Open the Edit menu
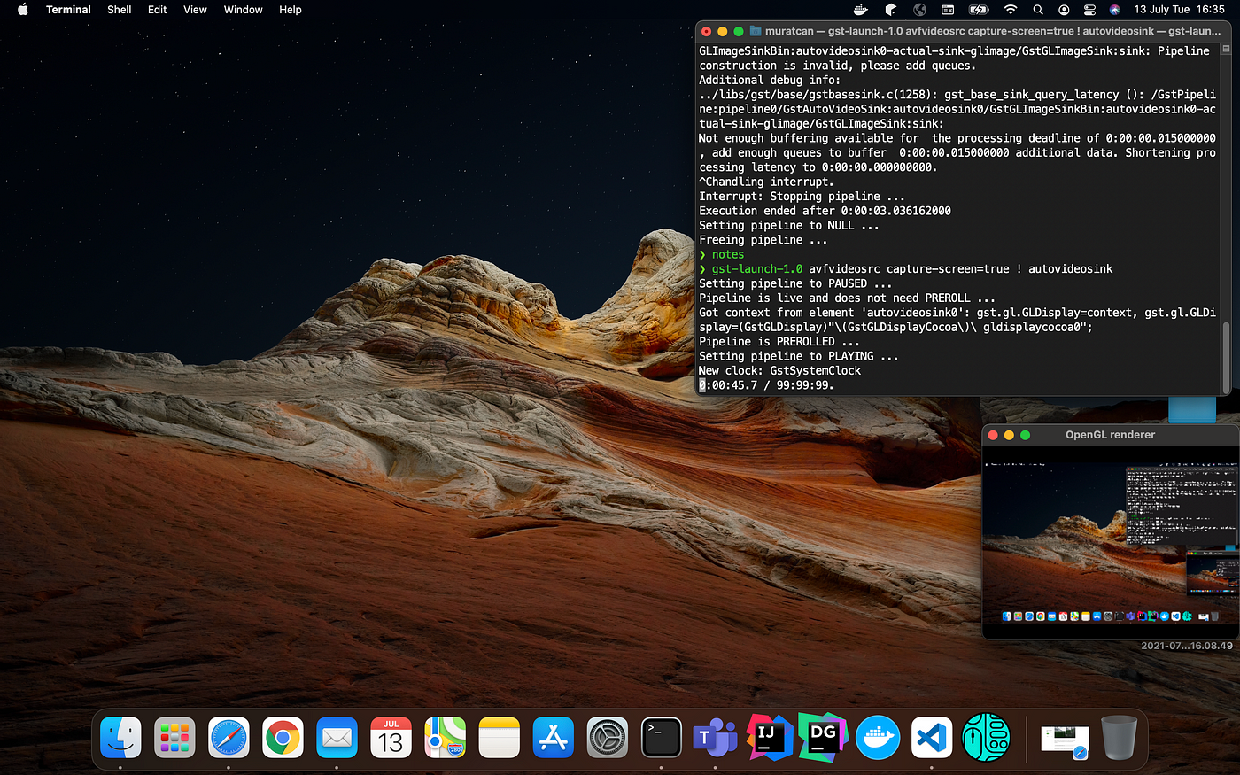Viewport: 1240px width, 775px height. pos(158,10)
